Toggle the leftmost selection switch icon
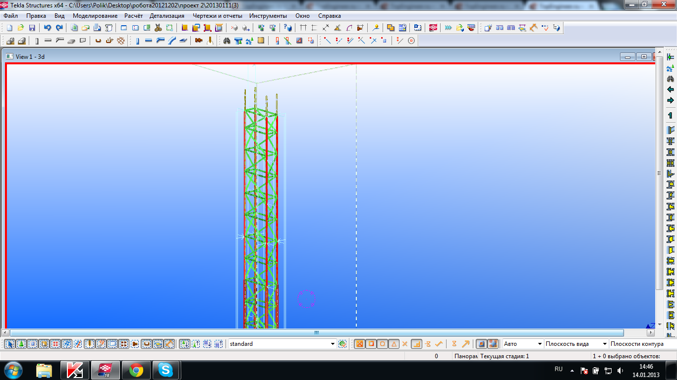Image resolution: width=677 pixels, height=380 pixels. pyautogui.click(x=10, y=344)
